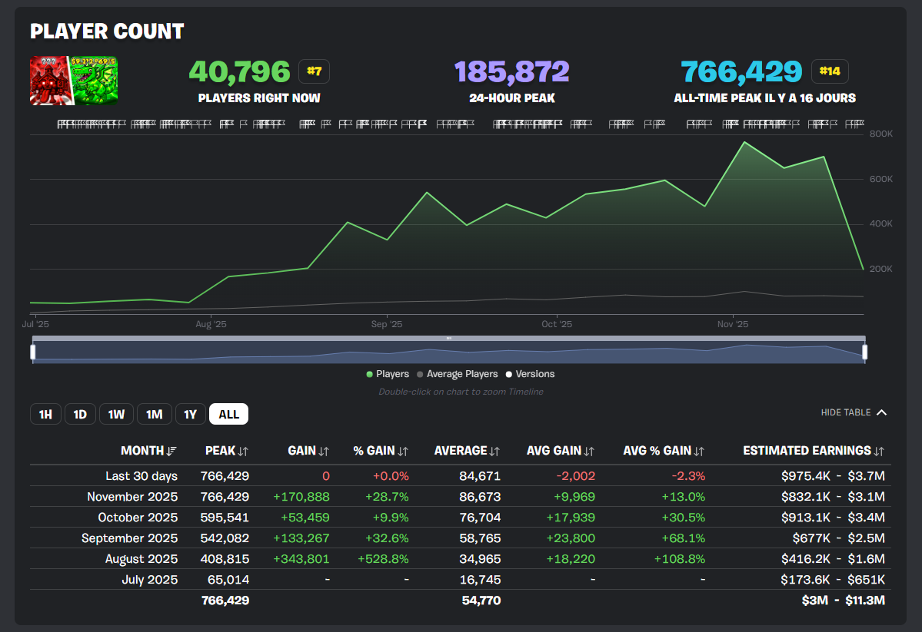Sort table by PEAK arrows

243,452
